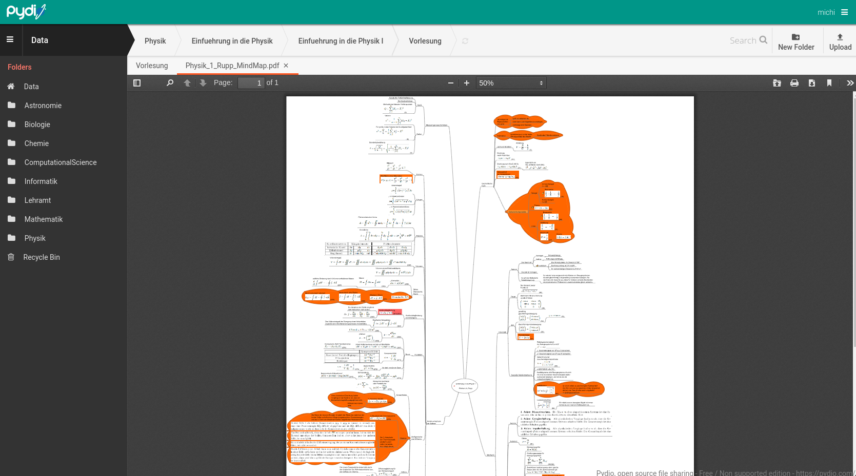Click the PDF bookmark view icon

pyautogui.click(x=829, y=83)
